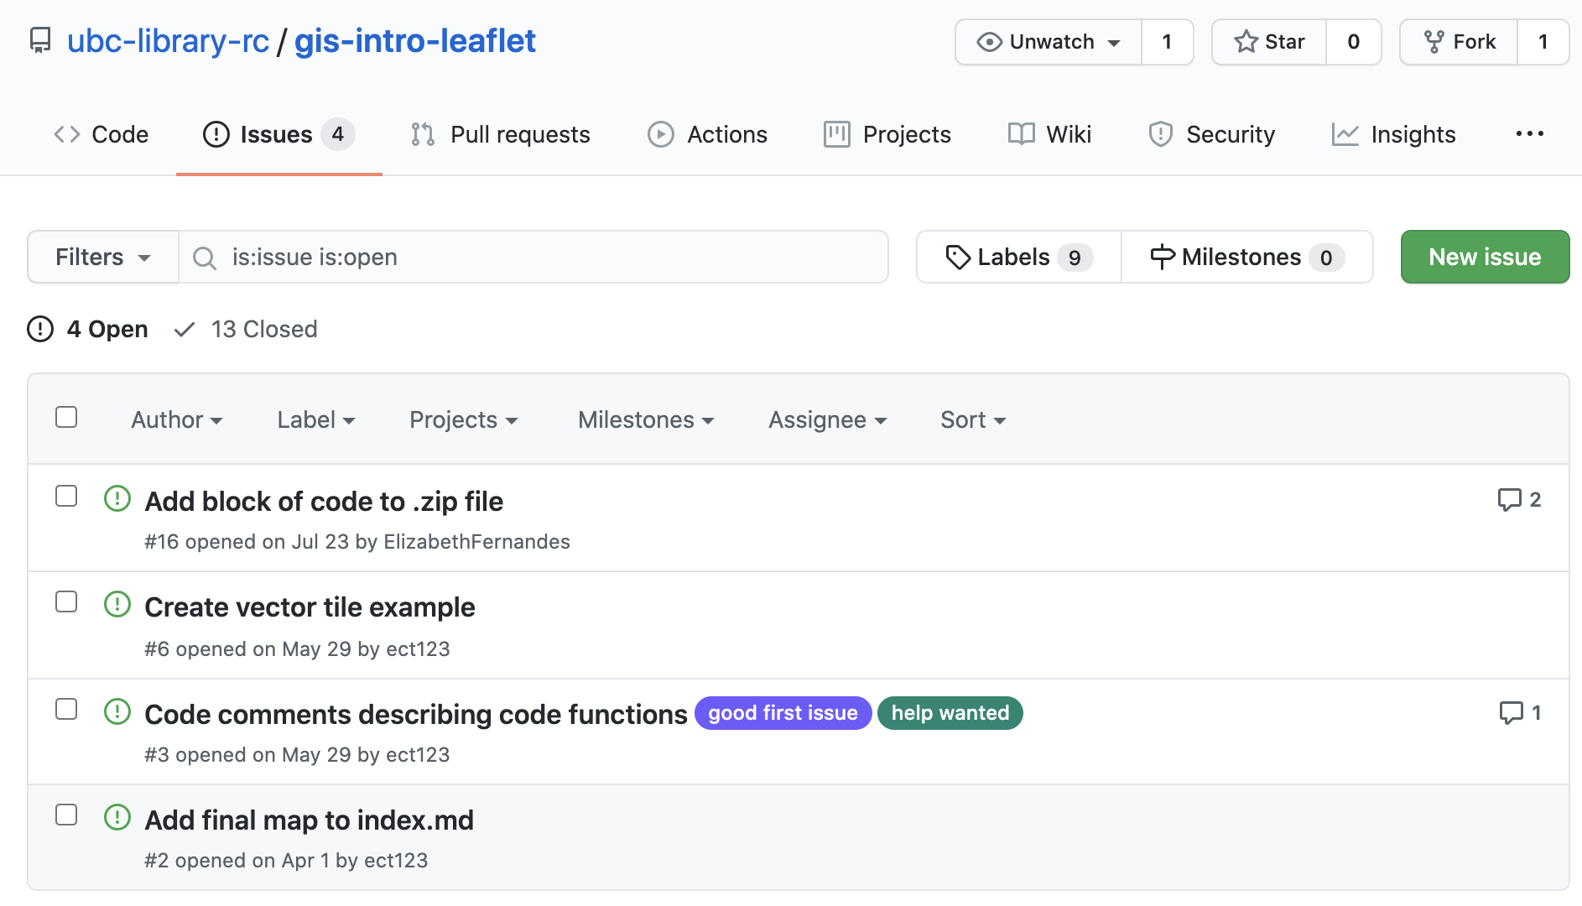Star the repository
This screenshot has height=906, width=1582.
coord(1269,42)
